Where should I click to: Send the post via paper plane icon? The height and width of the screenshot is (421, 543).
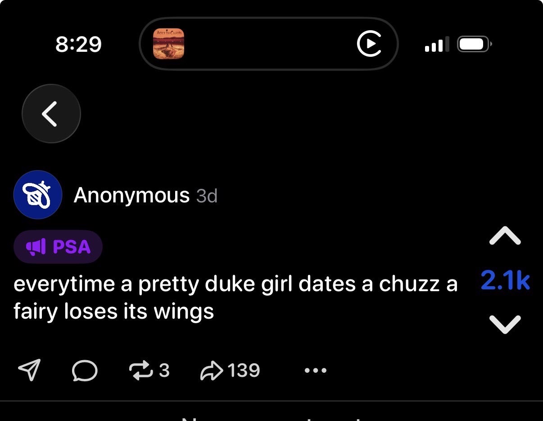[29, 370]
